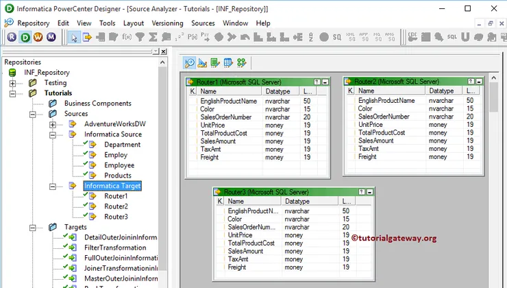Switch to the Transformation Developer tool
This screenshot has height=288, width=507.
(215, 62)
